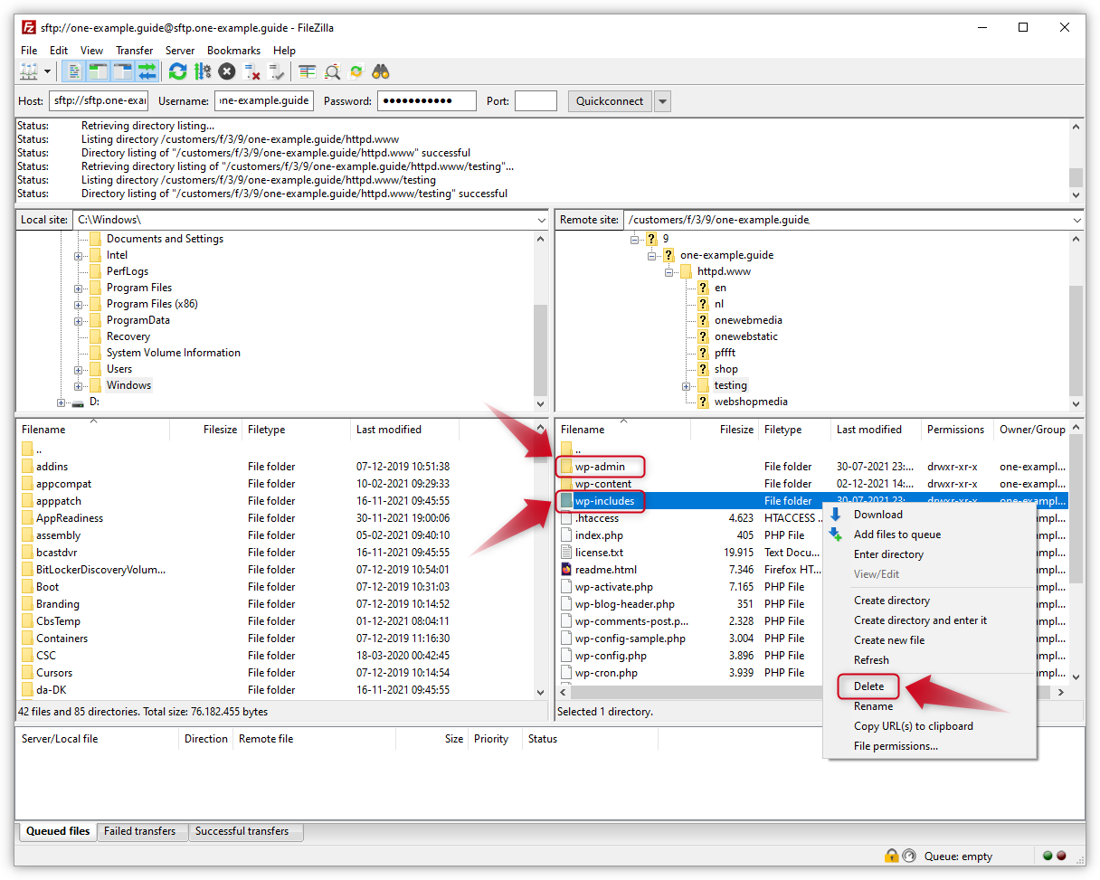Toggle synchronized browsing
This screenshot has height=880, width=1100.
pyautogui.click(x=355, y=71)
